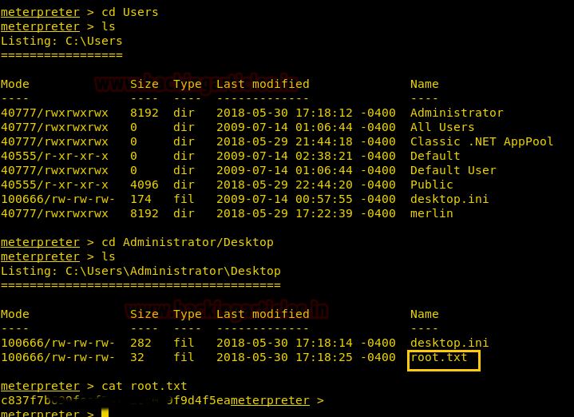Select the merlin user directory

[x=431, y=213]
